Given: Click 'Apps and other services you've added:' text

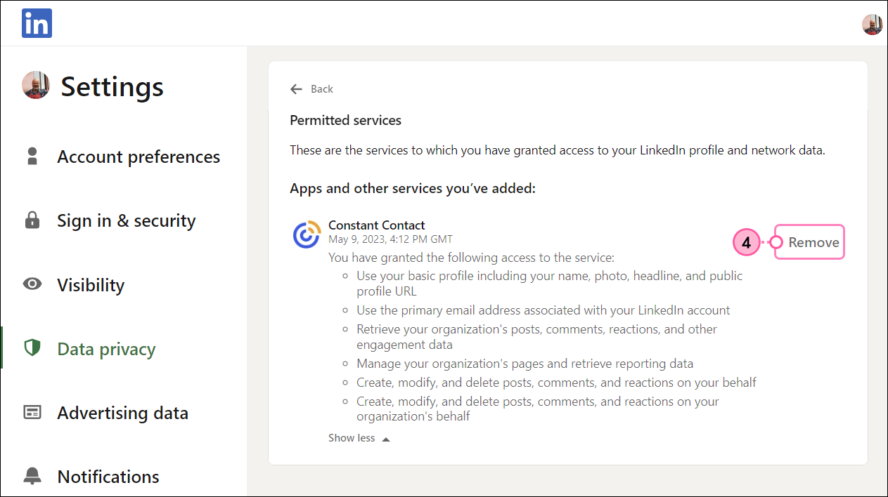Looking at the screenshot, I should [x=413, y=189].
